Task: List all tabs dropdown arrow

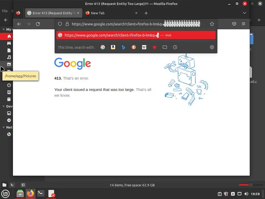Action: point(244,13)
